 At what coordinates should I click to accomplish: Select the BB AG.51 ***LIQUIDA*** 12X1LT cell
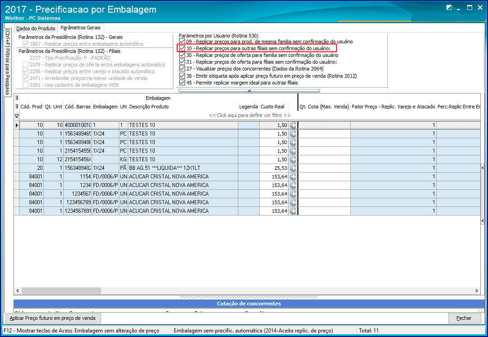pos(183,168)
